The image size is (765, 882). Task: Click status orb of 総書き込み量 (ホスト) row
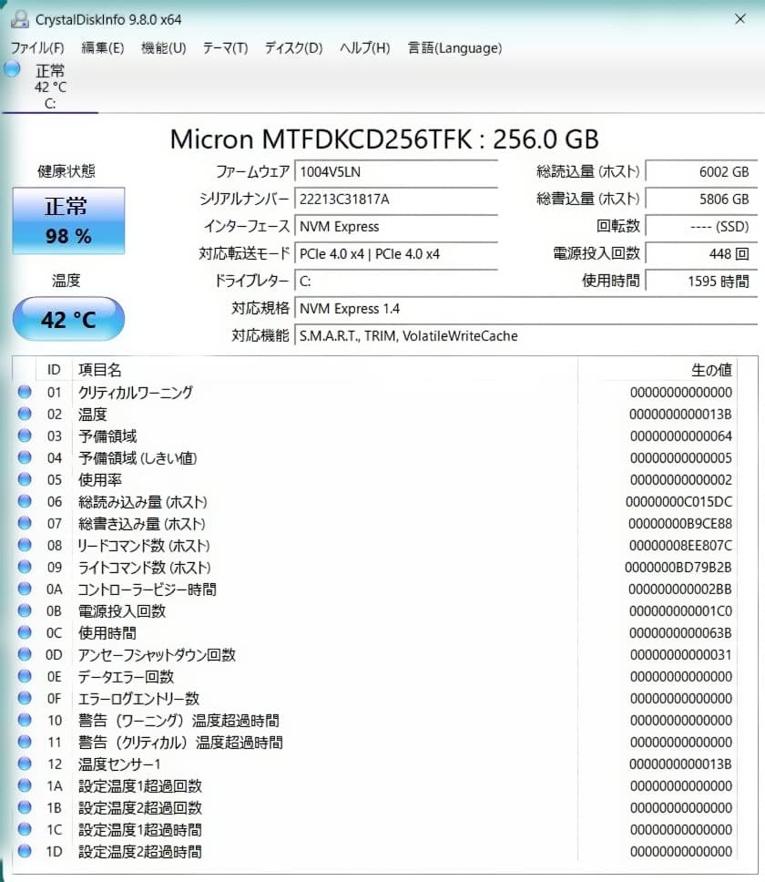point(25,523)
